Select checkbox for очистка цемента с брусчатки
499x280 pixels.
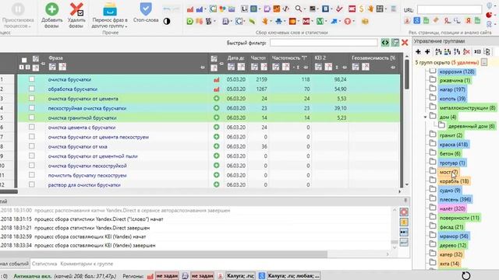(x=31, y=127)
